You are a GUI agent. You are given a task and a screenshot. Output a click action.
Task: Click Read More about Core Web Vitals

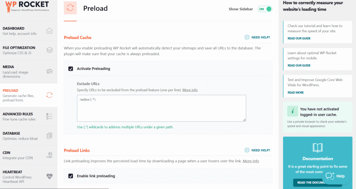click(x=296, y=92)
